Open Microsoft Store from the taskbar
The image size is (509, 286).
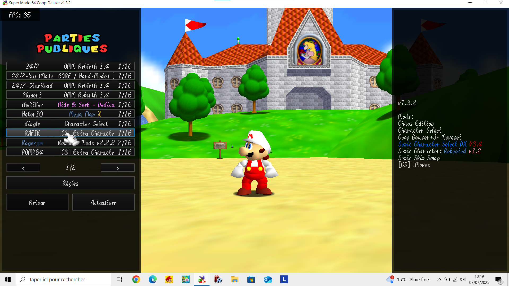[251, 279]
